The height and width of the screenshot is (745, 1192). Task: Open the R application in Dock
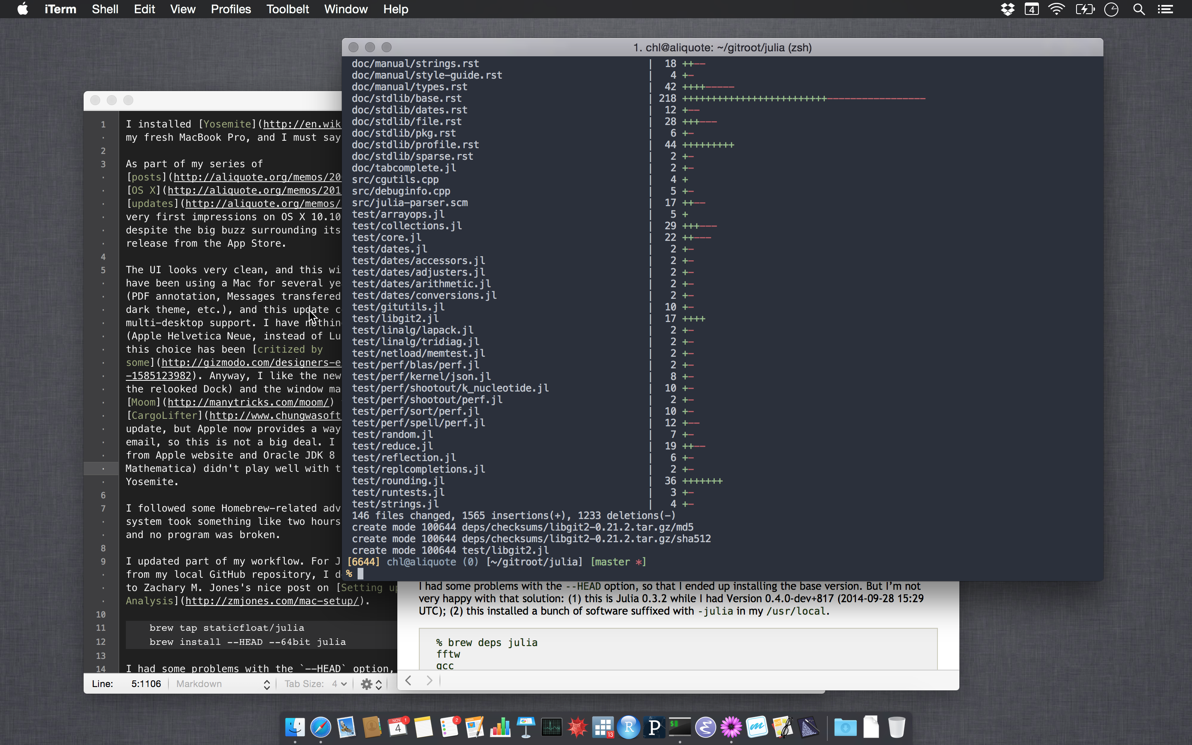(629, 727)
